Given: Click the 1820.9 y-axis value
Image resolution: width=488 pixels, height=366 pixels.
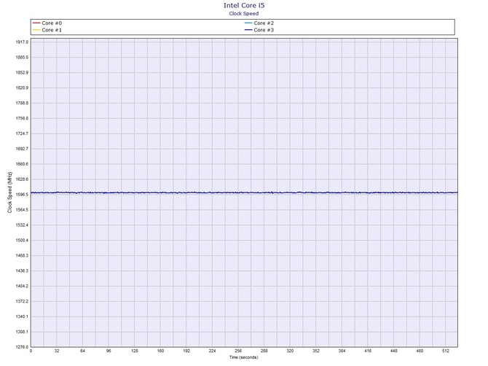Looking at the screenshot, I should 22,87.
